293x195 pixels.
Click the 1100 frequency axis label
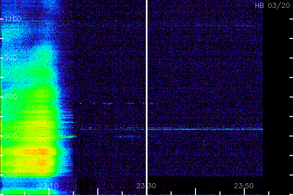(13, 19)
